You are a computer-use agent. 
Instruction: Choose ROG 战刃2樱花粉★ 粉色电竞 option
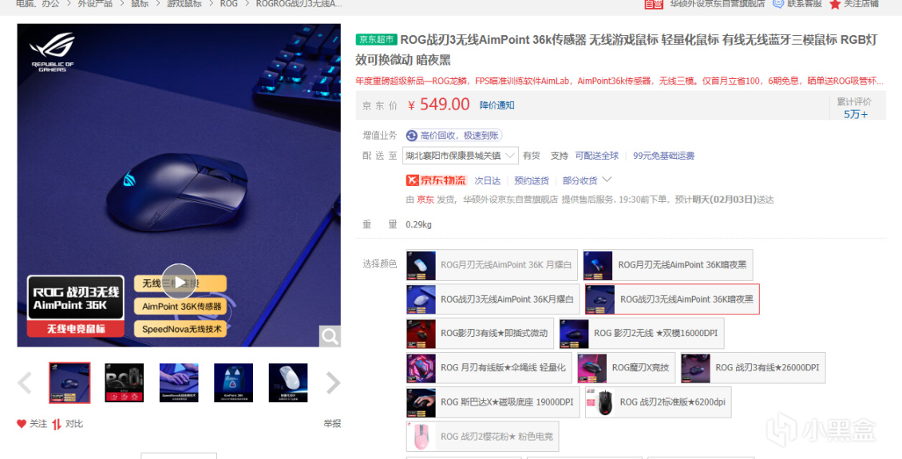click(482, 437)
